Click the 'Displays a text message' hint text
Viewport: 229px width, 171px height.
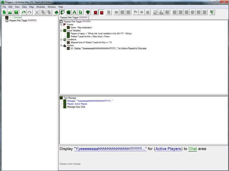point(70,164)
